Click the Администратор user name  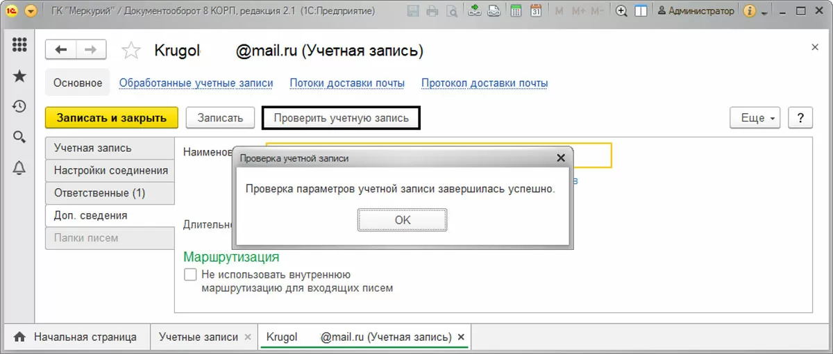(696, 11)
